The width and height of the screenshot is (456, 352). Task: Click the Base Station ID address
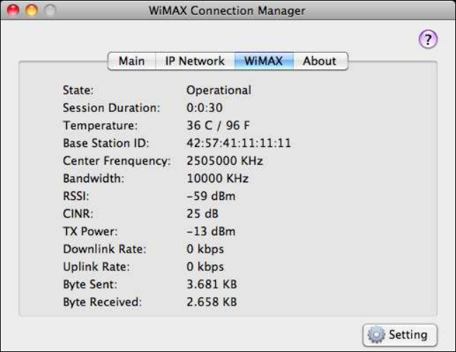point(239,143)
